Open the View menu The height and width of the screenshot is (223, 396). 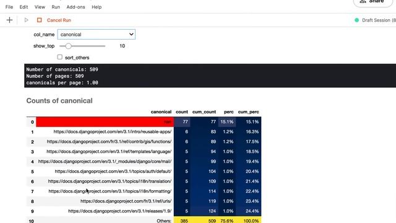pyautogui.click(x=40, y=7)
